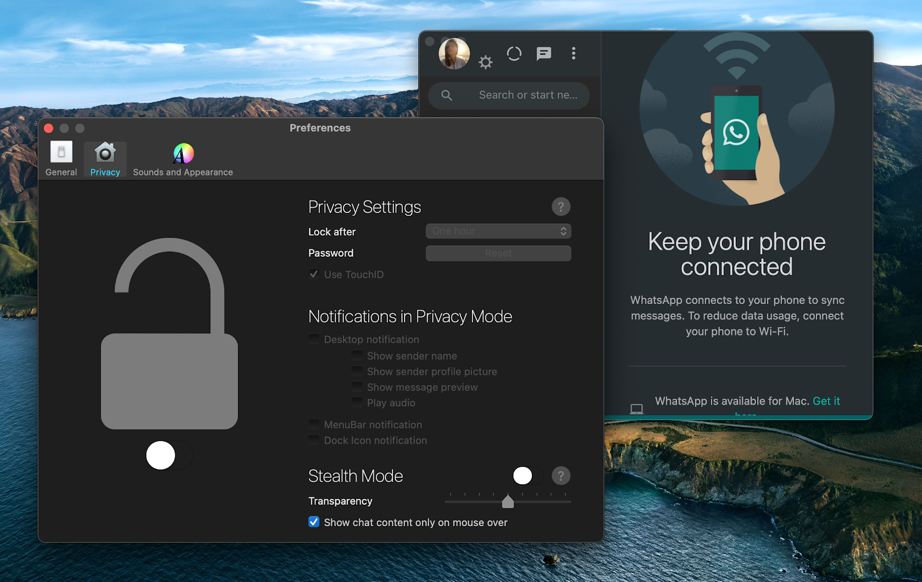
Task: Click the Search or start new chat field
Action: [509, 96]
